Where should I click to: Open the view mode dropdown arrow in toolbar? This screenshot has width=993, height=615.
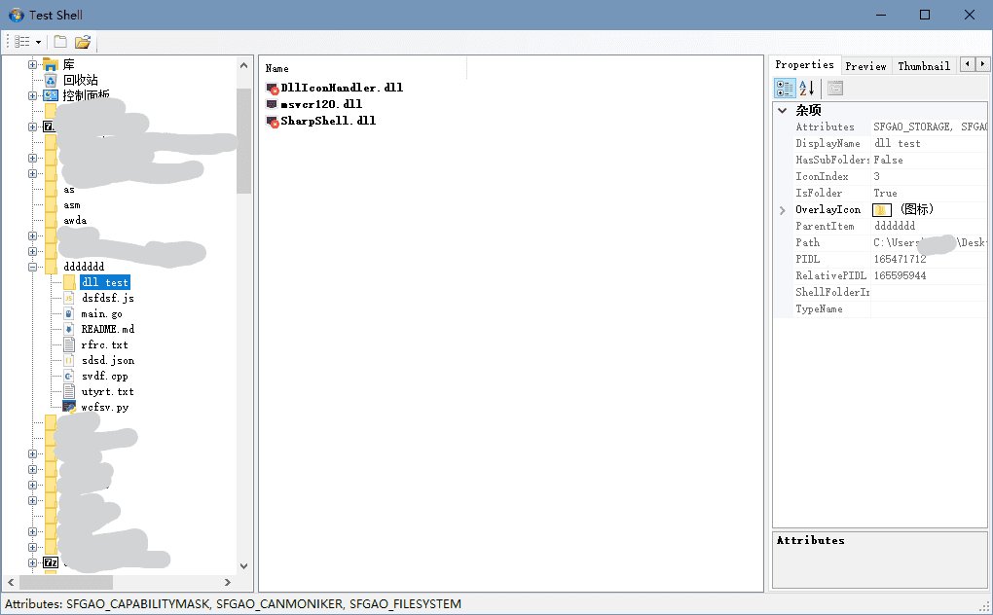point(38,42)
